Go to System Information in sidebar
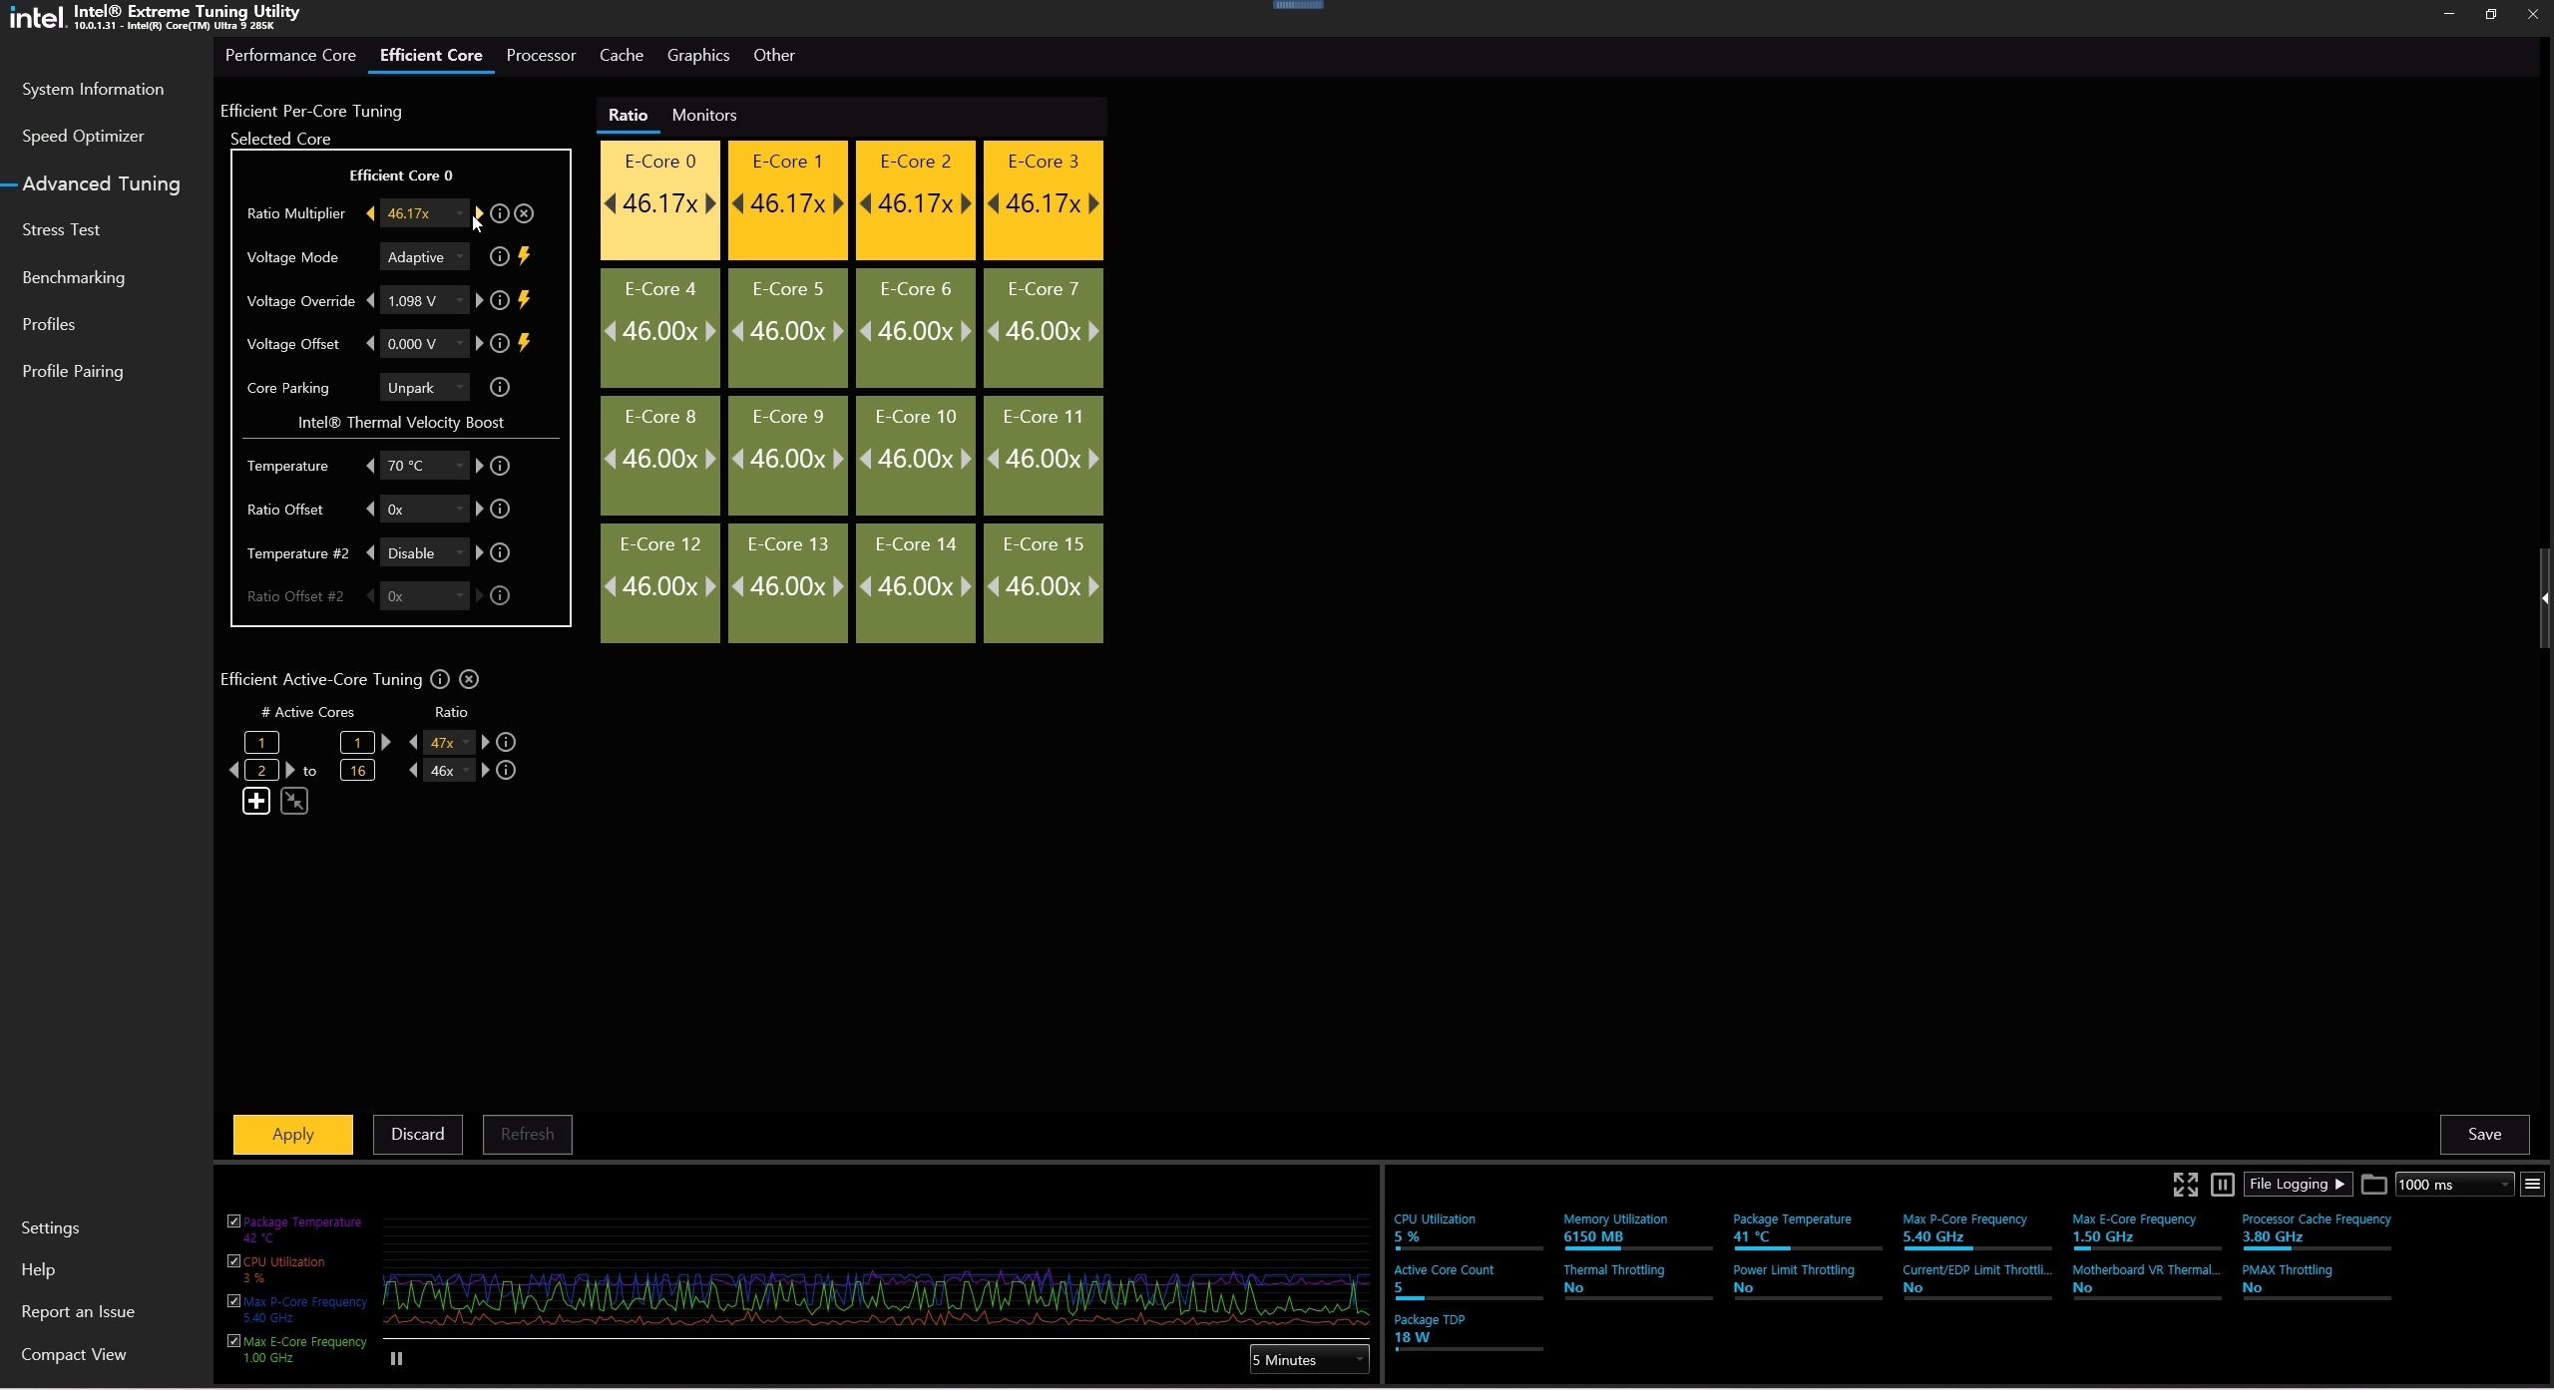 coord(93,89)
